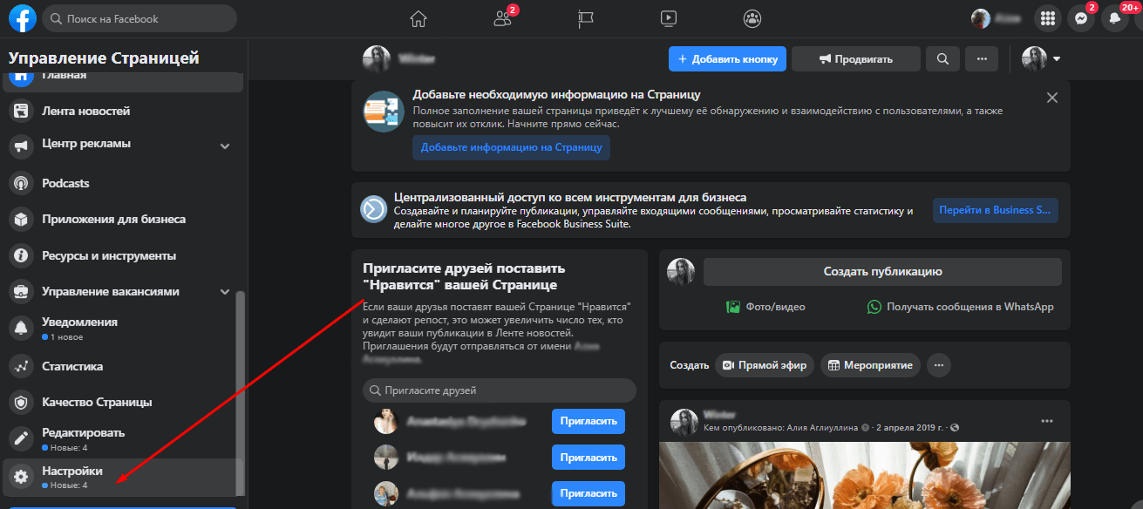Open the notifications bell in top bar
Screen dimensions: 1143x509
[1114, 18]
